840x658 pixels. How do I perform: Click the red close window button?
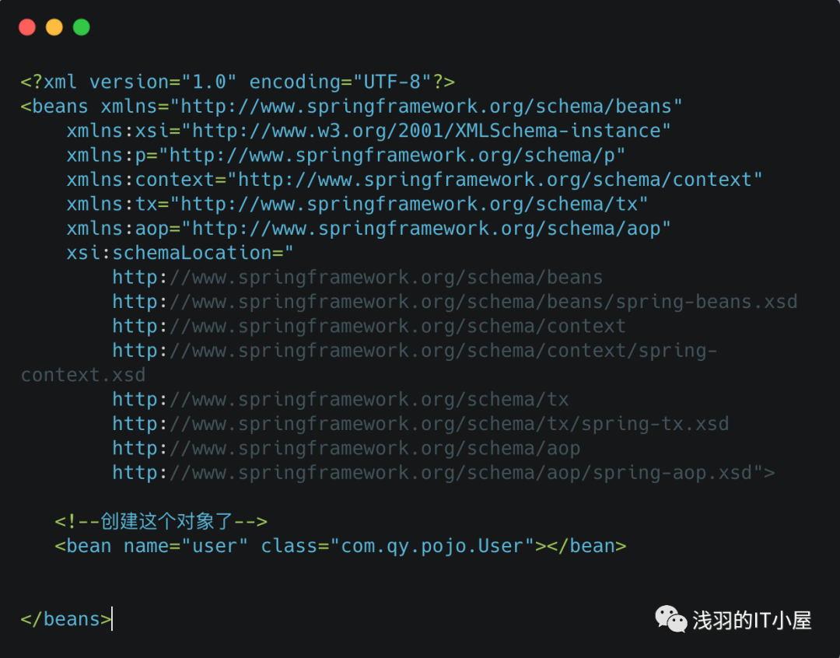click(x=27, y=28)
